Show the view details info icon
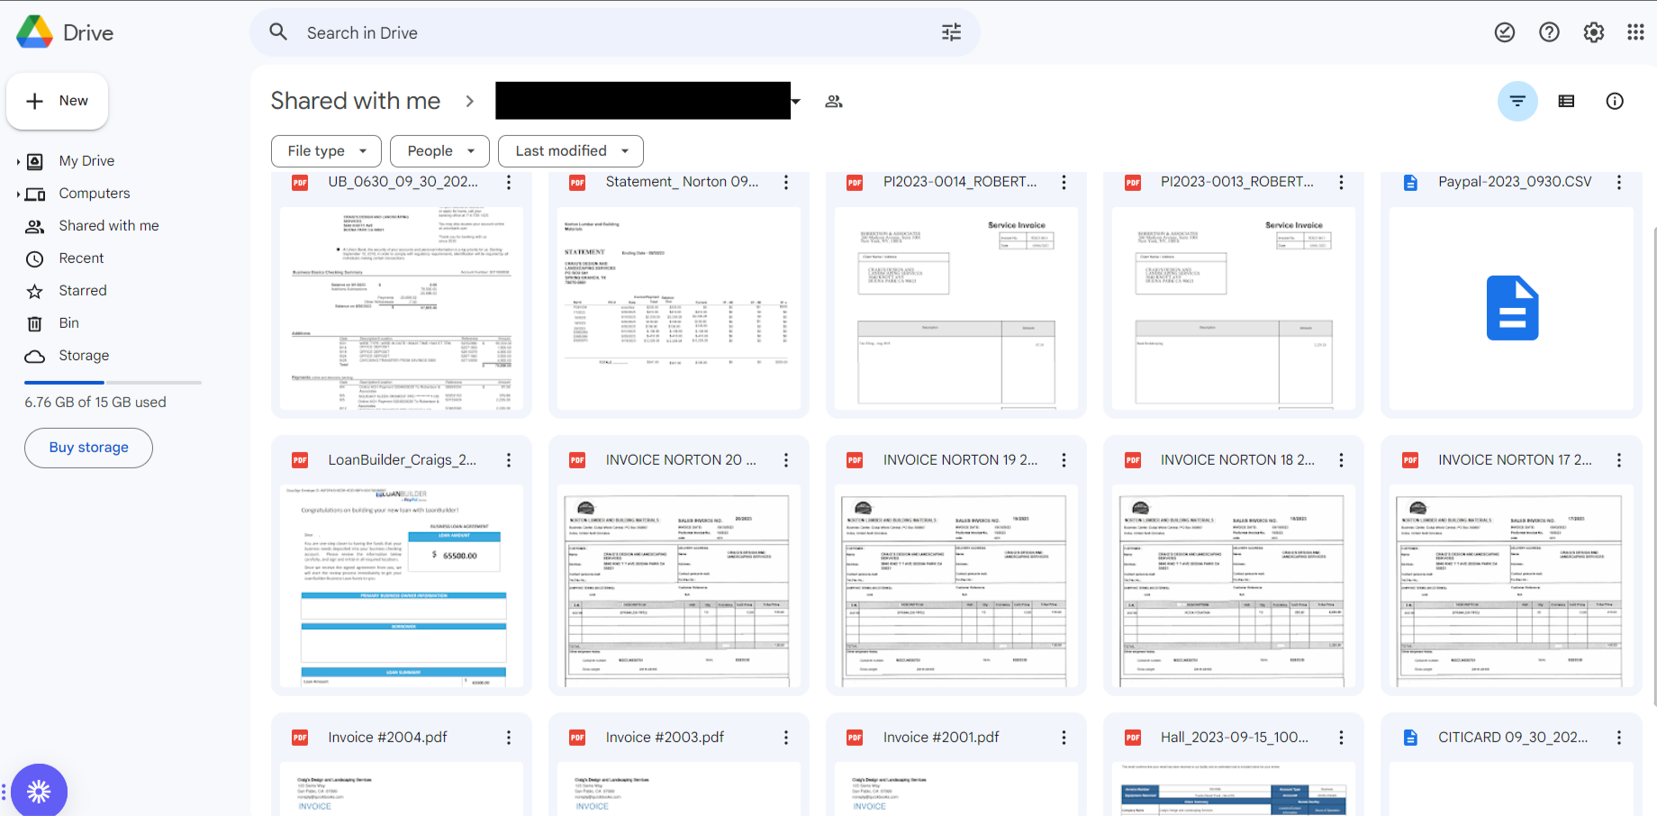The width and height of the screenshot is (1657, 816). click(1615, 101)
